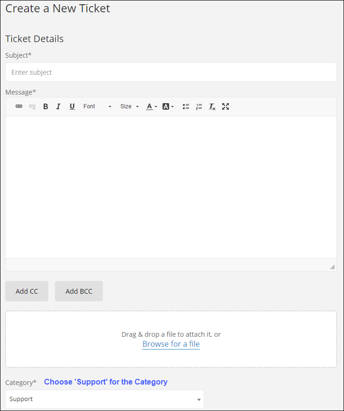Open the Font dropdown in the toolbar
The width and height of the screenshot is (344, 411).
[95, 106]
